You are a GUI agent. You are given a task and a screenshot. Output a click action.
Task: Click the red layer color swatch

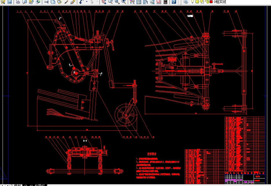point(211,2)
